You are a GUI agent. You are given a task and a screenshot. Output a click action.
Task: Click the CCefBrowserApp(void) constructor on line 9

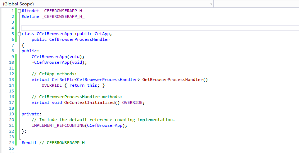pos(58,57)
